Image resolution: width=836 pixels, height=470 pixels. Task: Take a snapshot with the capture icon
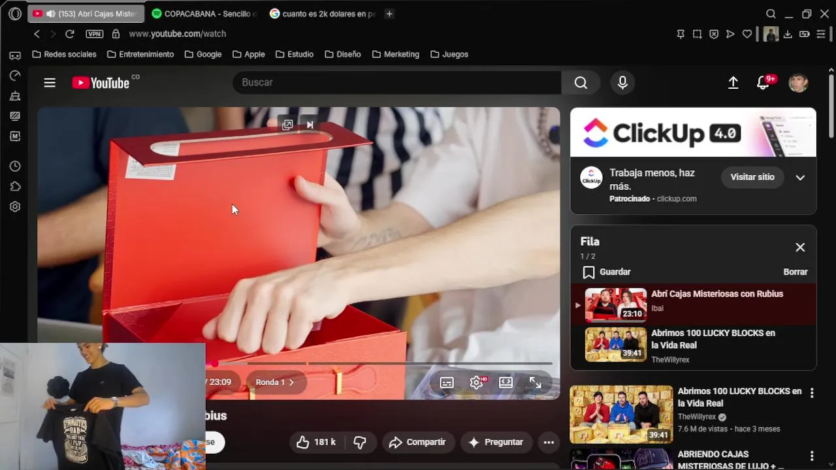coord(697,34)
